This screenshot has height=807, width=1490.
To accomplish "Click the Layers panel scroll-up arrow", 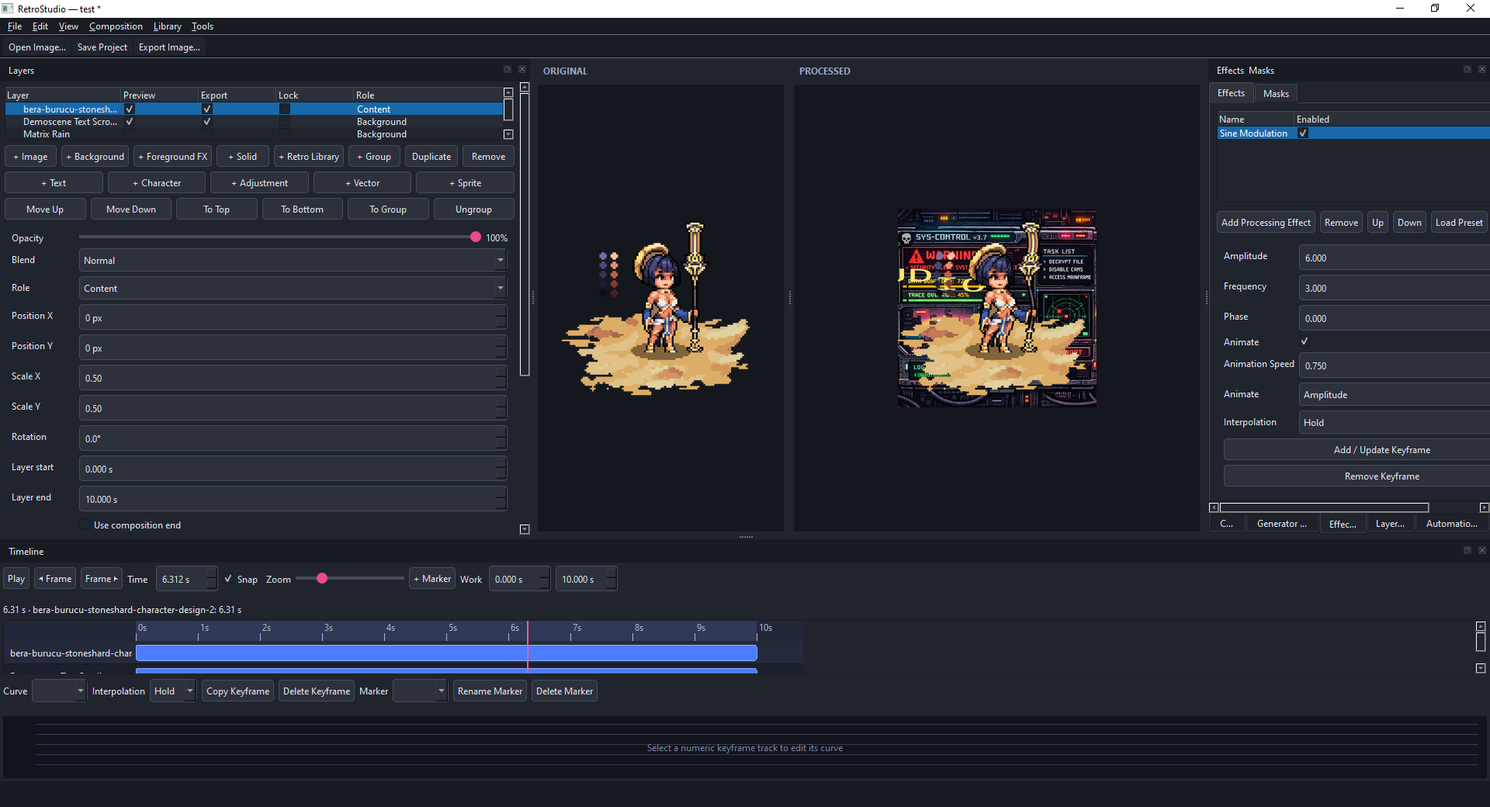I will point(525,87).
